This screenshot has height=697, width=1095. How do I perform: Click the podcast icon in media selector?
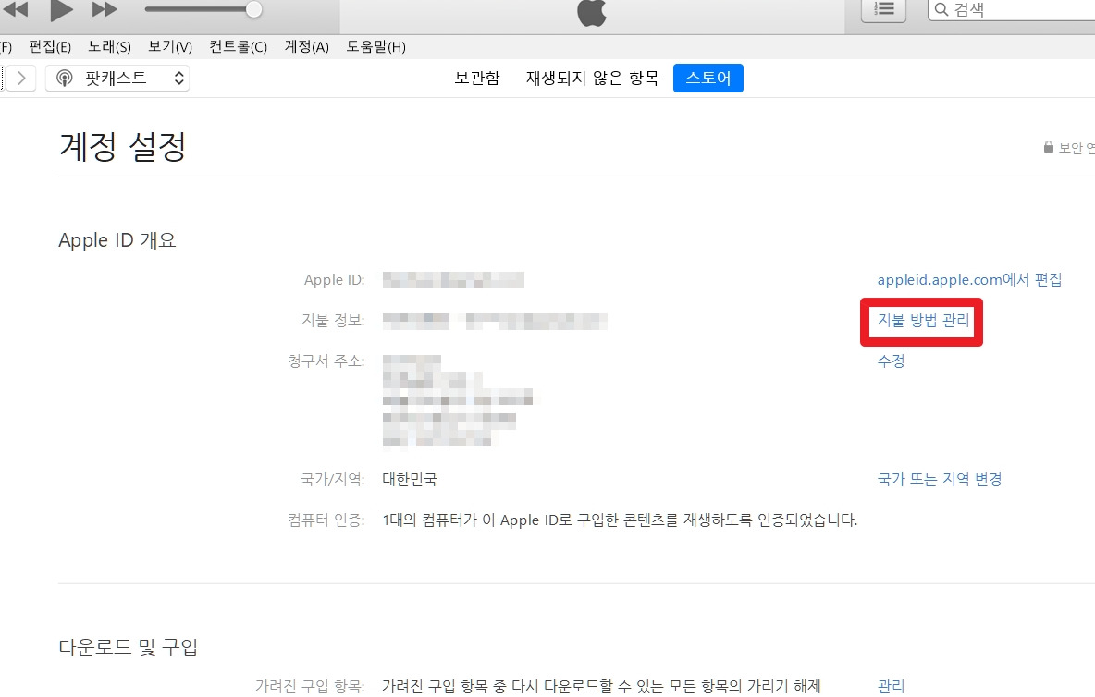tap(64, 79)
